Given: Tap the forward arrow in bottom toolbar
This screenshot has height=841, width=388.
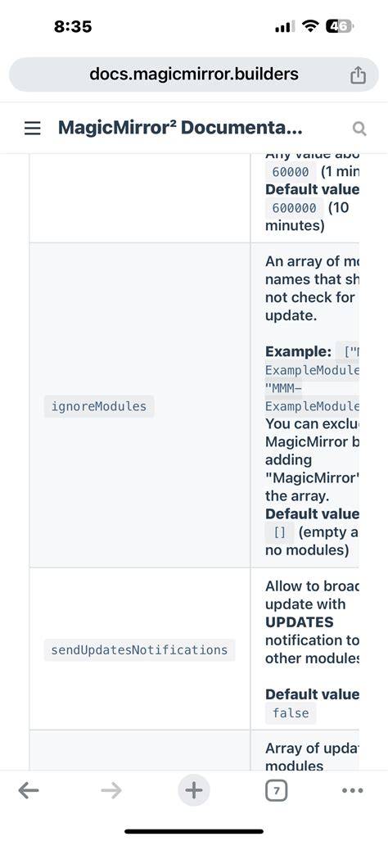Looking at the screenshot, I should [x=111, y=790].
